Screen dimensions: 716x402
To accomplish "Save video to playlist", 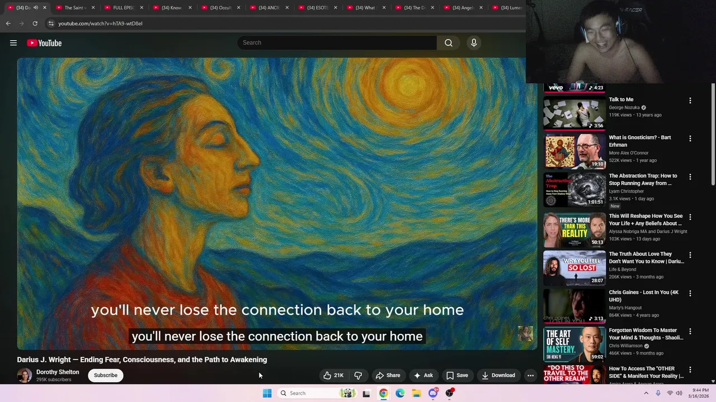I will [457, 375].
